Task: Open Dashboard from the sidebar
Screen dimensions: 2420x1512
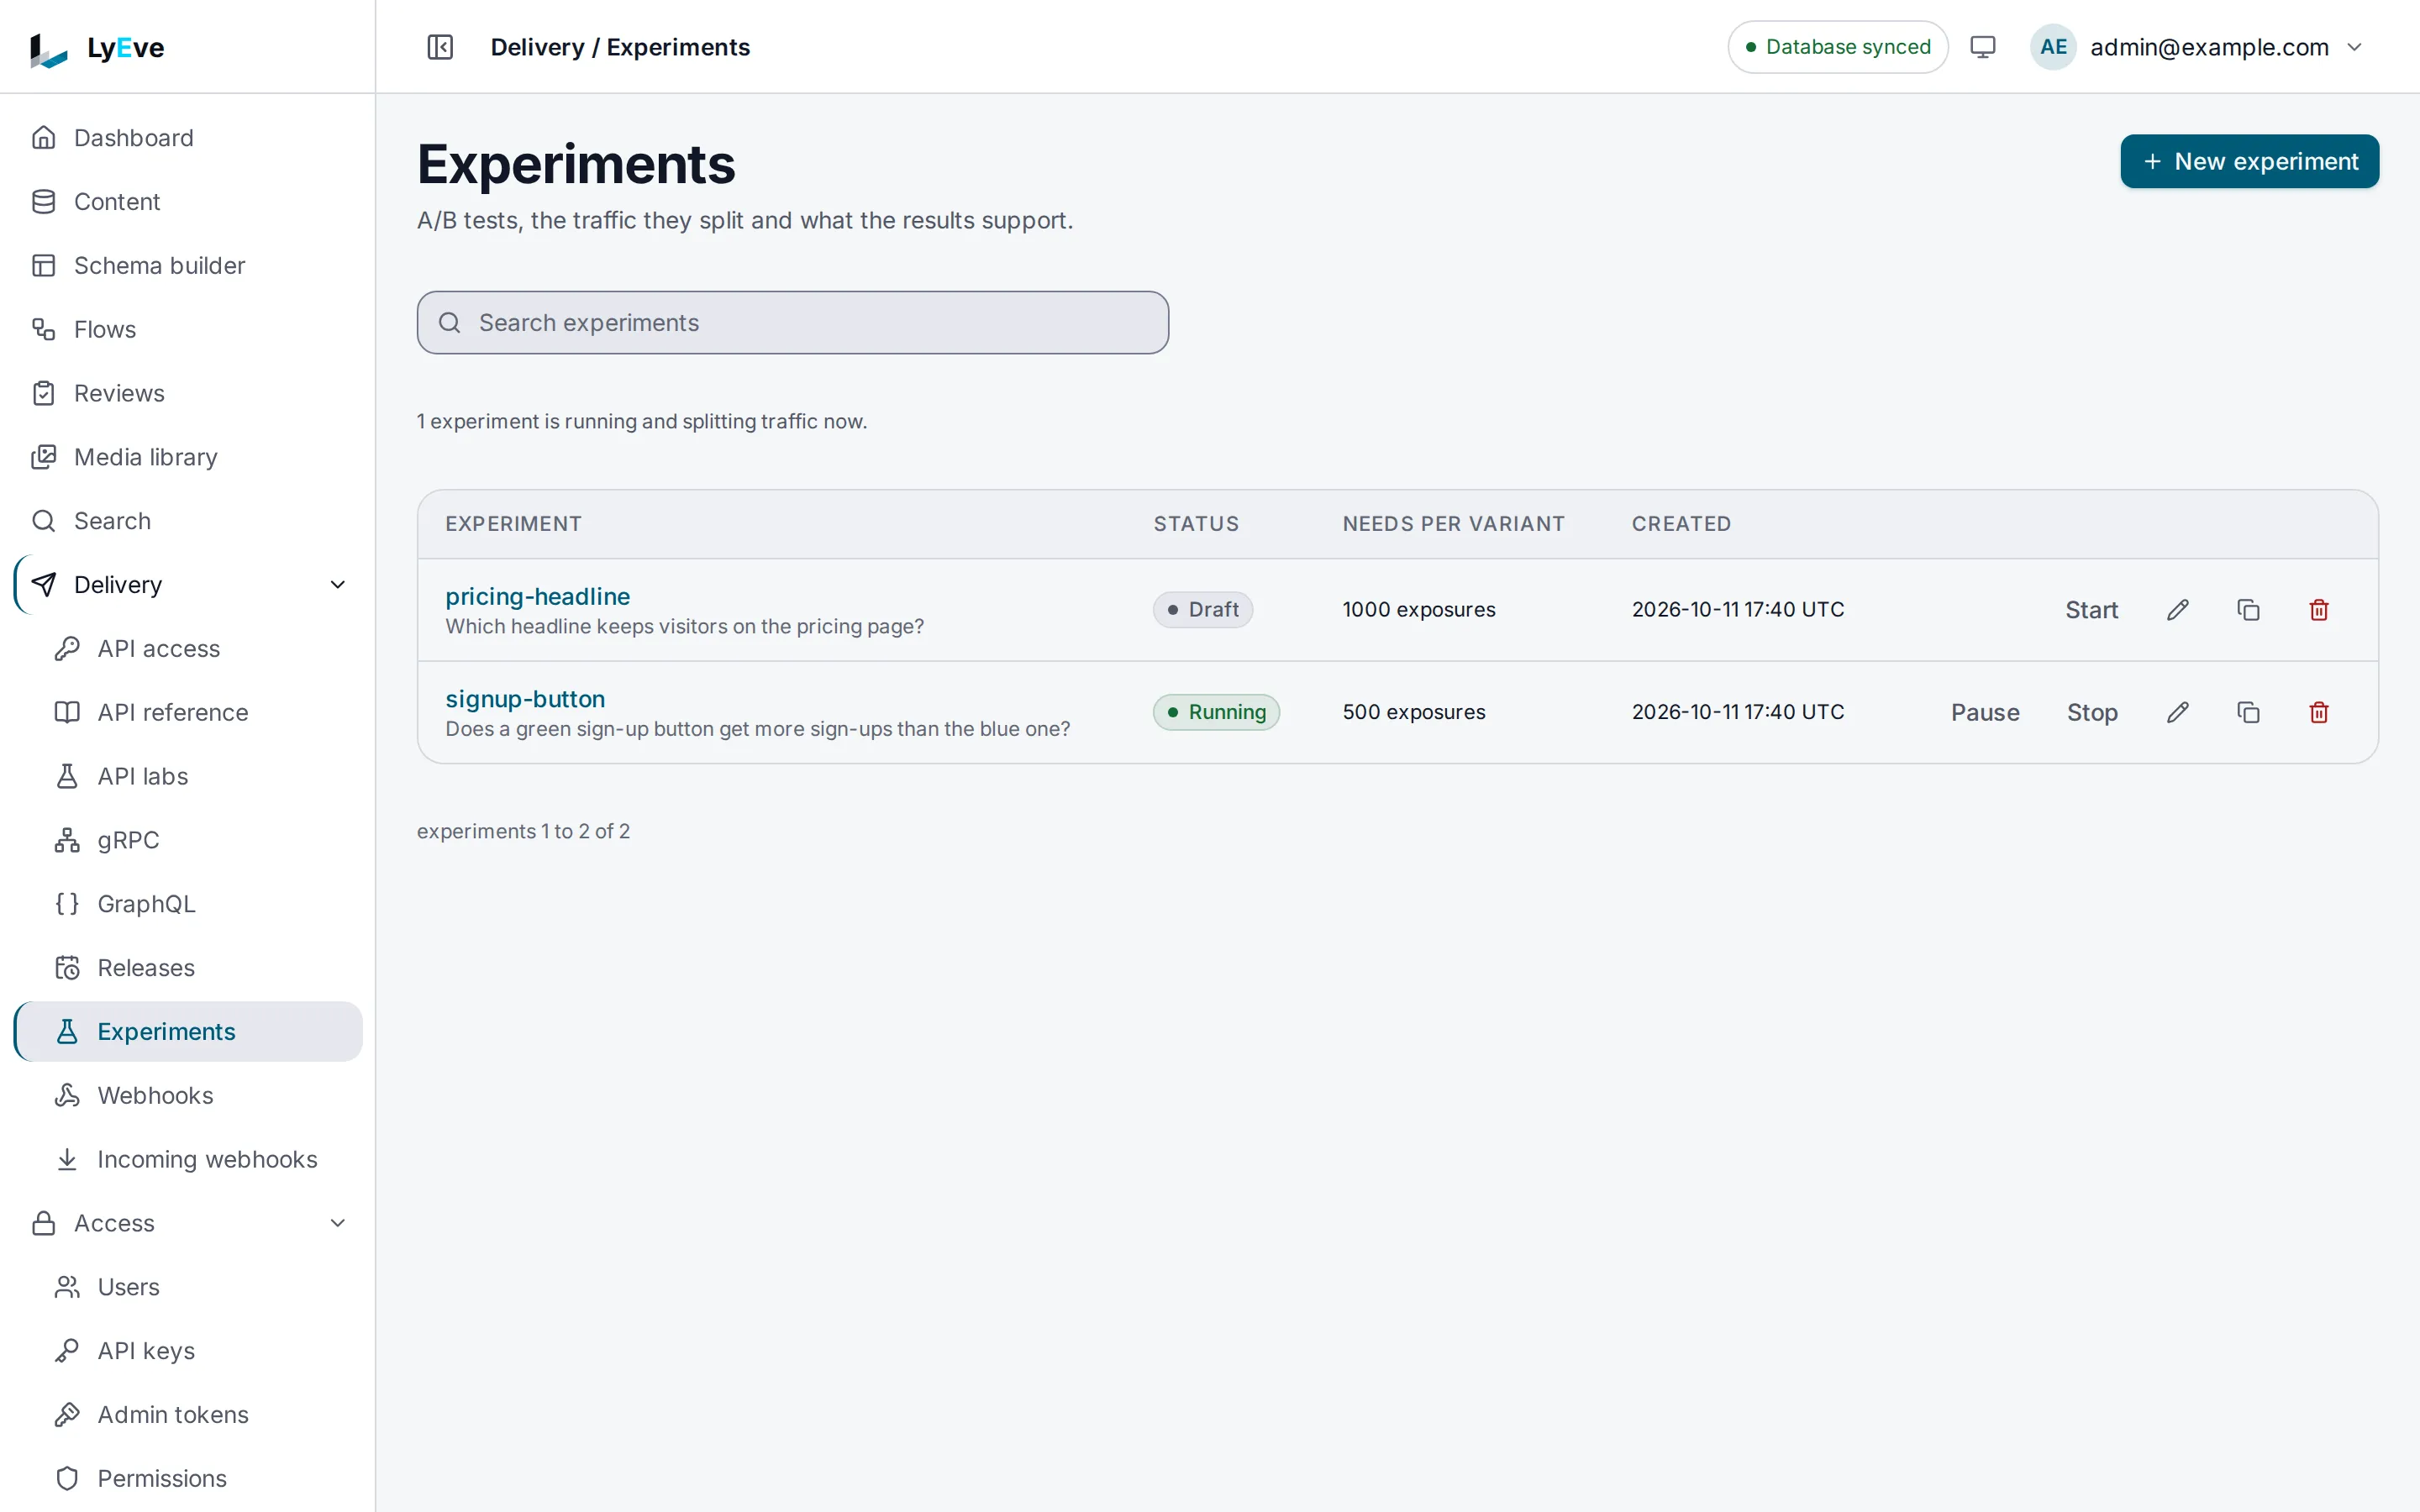Action: pyautogui.click(x=188, y=138)
